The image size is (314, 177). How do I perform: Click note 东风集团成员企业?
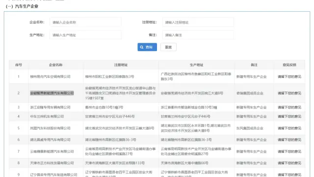250,128
